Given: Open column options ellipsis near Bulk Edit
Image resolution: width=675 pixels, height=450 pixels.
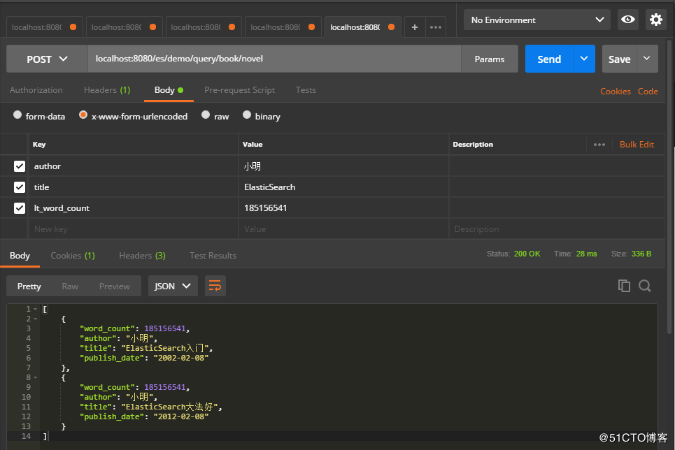Looking at the screenshot, I should pyautogui.click(x=599, y=145).
